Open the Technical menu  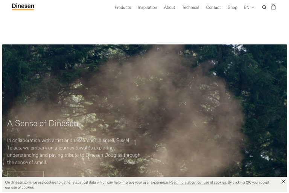[x=190, y=7]
